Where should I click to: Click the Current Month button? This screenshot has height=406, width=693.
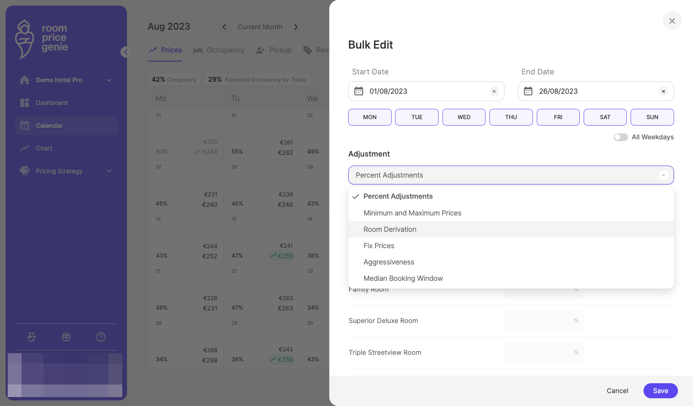coord(260,27)
